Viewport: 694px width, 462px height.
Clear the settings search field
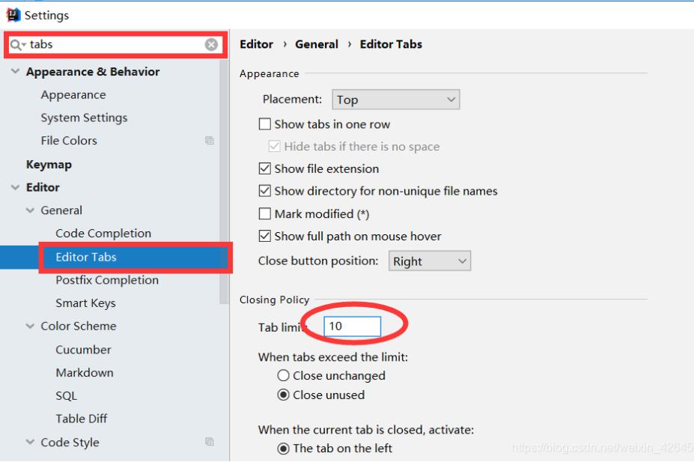pyautogui.click(x=211, y=45)
